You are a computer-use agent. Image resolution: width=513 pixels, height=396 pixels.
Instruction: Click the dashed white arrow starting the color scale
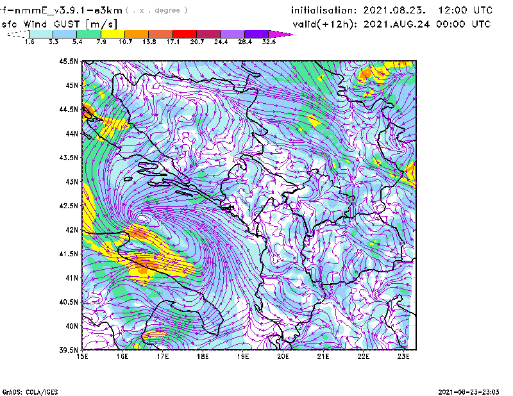pos(17,35)
